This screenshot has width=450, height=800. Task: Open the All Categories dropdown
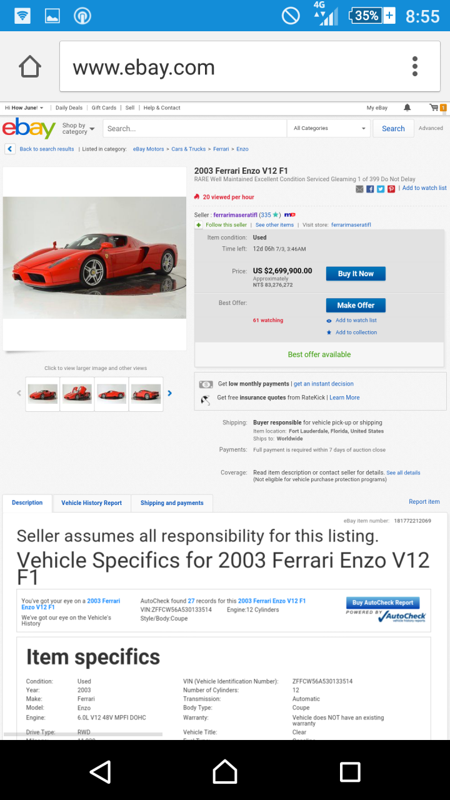[329, 128]
